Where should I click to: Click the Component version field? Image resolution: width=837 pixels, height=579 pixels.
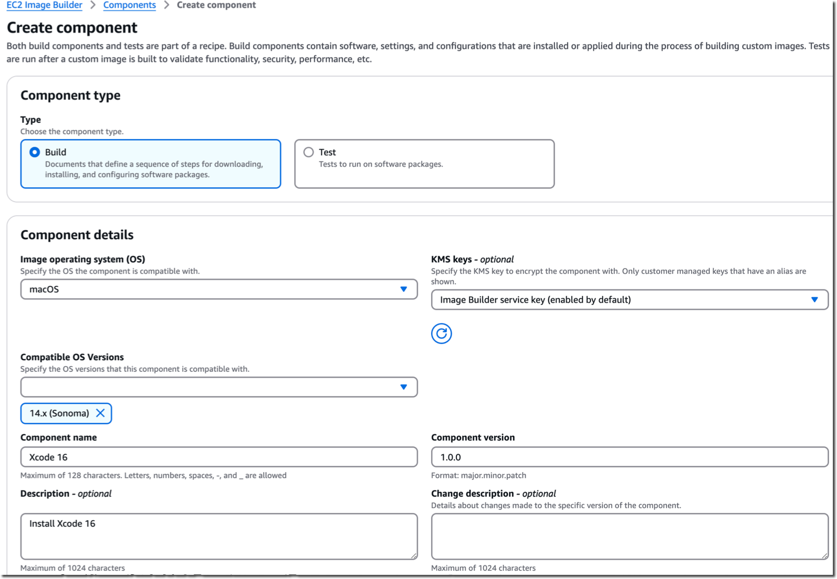tap(630, 457)
